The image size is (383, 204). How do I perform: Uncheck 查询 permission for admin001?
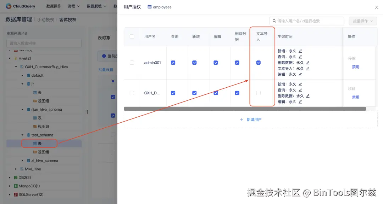pos(173,63)
